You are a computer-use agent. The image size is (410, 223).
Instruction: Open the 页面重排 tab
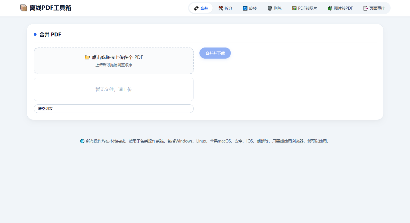pos(374,8)
